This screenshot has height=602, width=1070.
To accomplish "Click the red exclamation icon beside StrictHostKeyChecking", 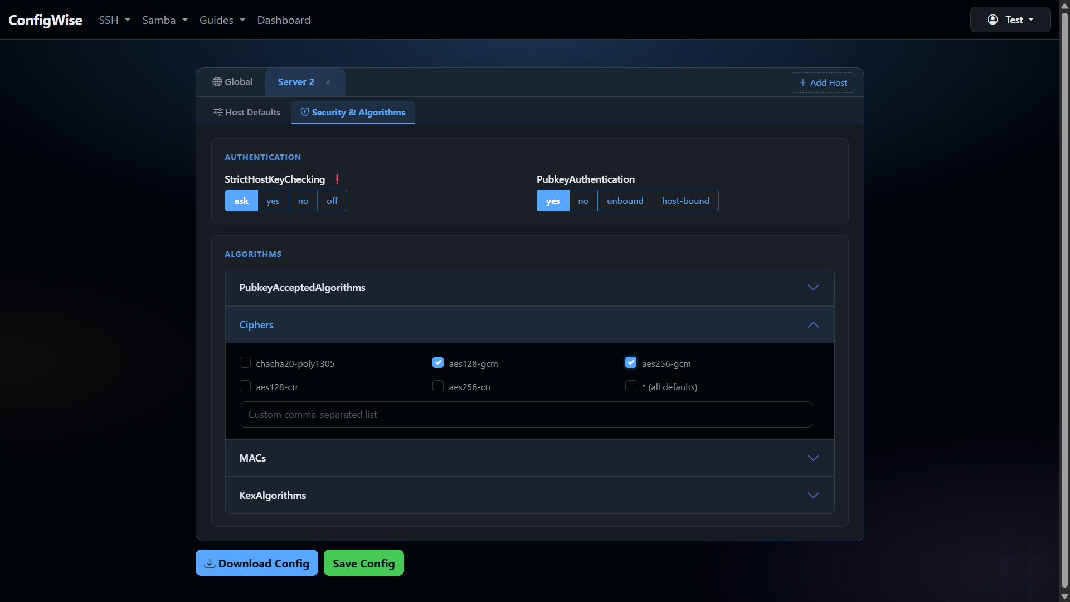I will 337,179.
